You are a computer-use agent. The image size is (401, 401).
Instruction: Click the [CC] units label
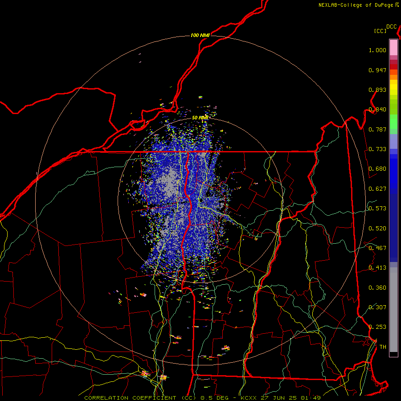pyautogui.click(x=381, y=31)
